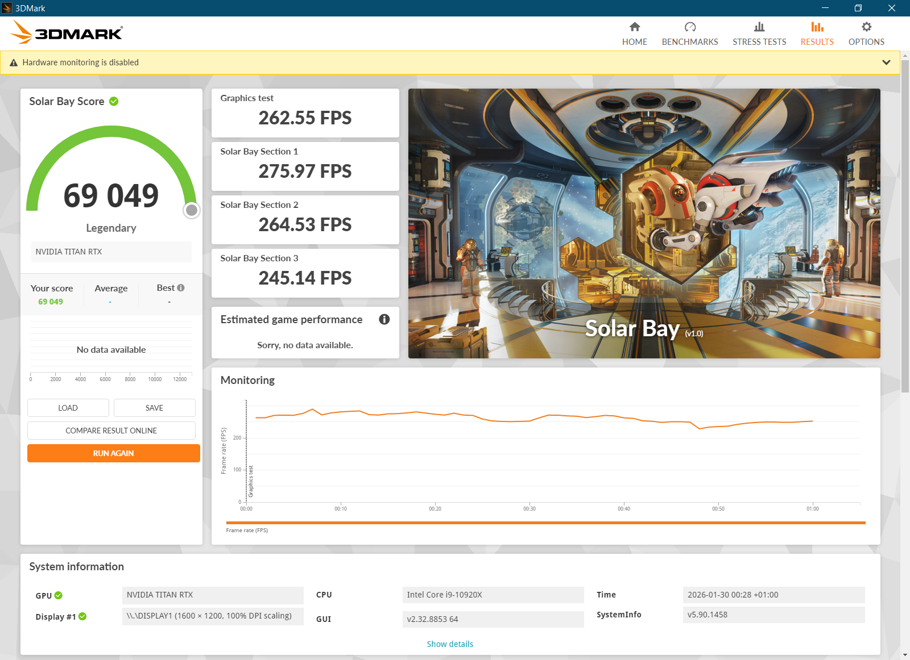Click the info icon next to Best
This screenshot has width=910, height=660.
(181, 288)
